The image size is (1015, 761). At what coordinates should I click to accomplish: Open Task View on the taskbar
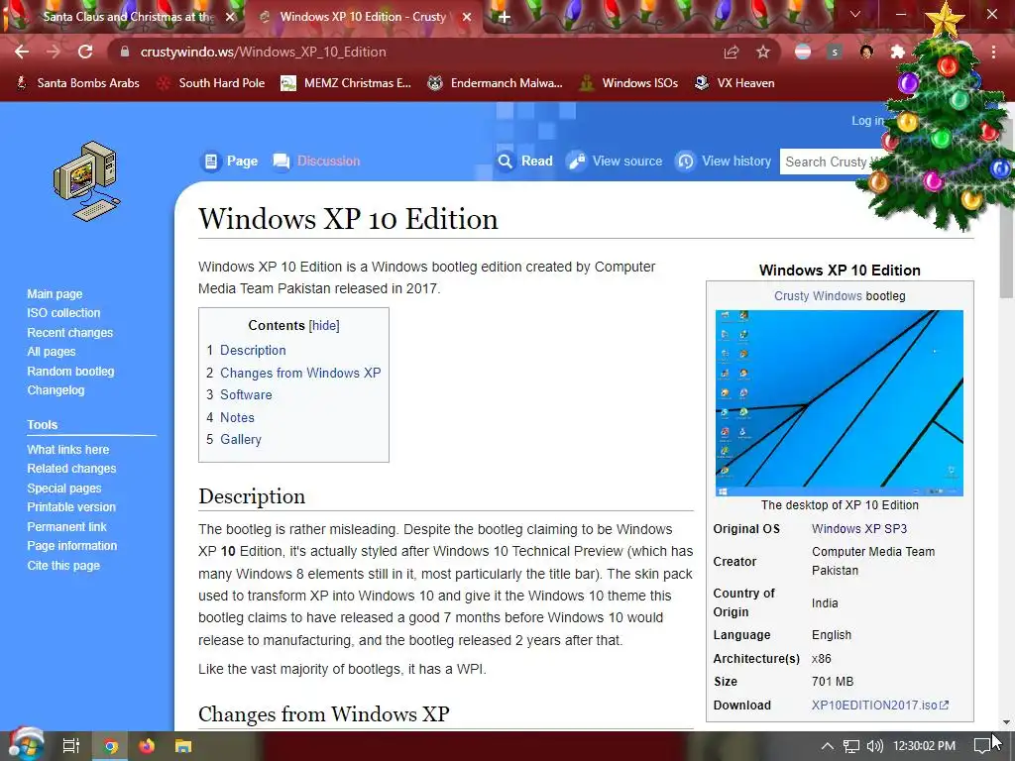pyautogui.click(x=70, y=746)
